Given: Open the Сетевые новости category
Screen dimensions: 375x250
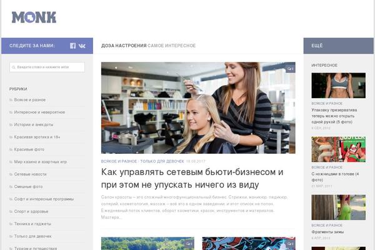Looking at the screenshot, I should click(31, 174).
